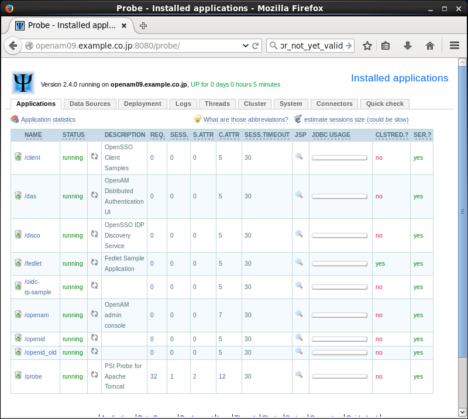Open the Threads tab
Image resolution: width=468 pixels, height=419 pixels.
tap(217, 104)
